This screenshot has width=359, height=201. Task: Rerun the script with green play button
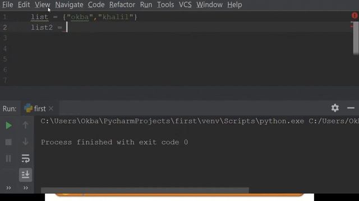click(x=8, y=125)
